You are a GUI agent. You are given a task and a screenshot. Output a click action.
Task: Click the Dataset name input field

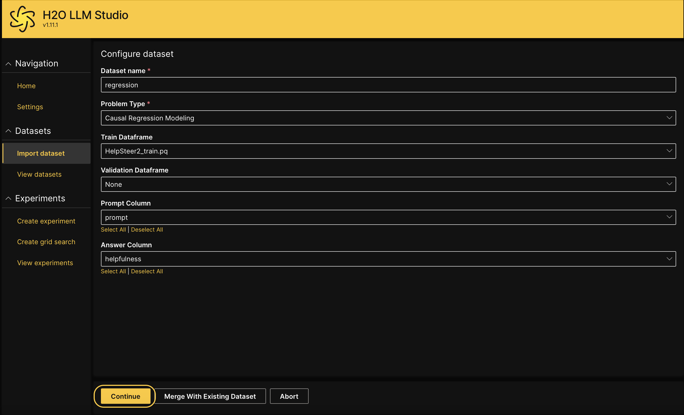point(389,85)
